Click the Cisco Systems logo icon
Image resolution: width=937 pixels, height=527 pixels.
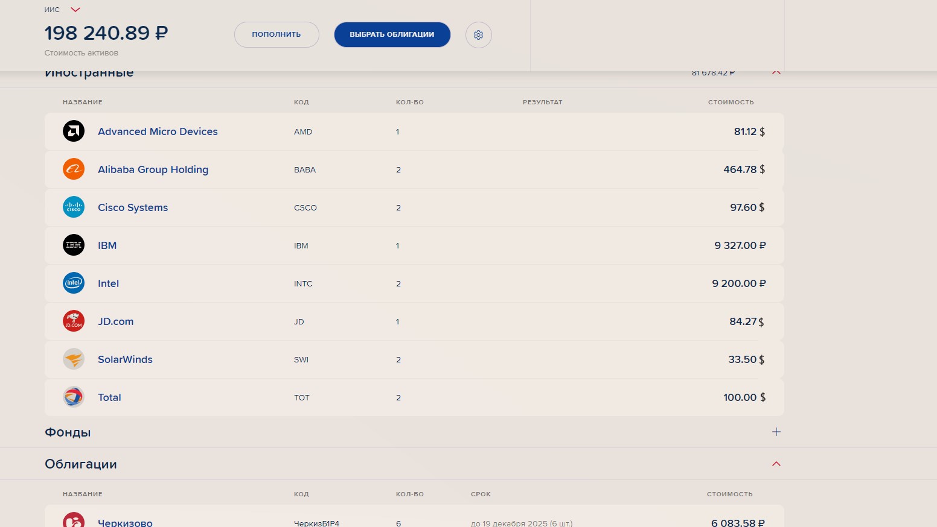(74, 207)
